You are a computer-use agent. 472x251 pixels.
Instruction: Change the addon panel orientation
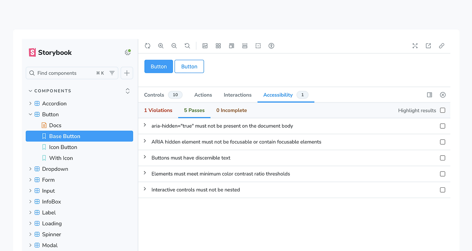(430, 95)
